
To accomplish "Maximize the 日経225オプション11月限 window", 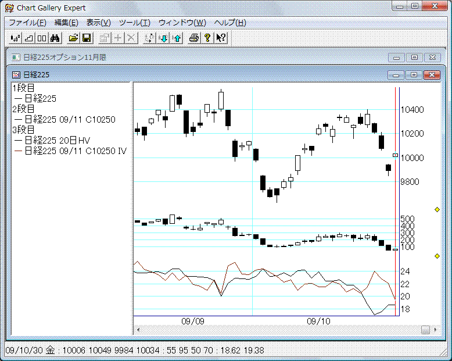I will 414,58.
